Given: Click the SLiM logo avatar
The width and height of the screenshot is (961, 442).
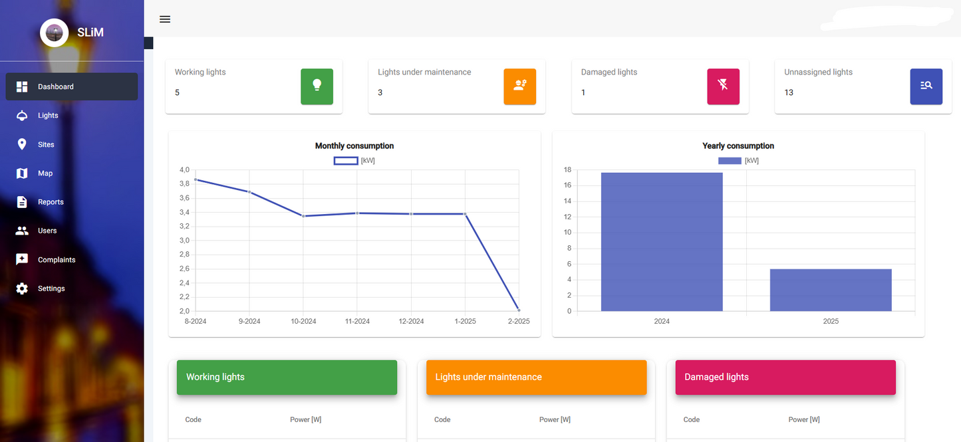Looking at the screenshot, I should (54, 33).
